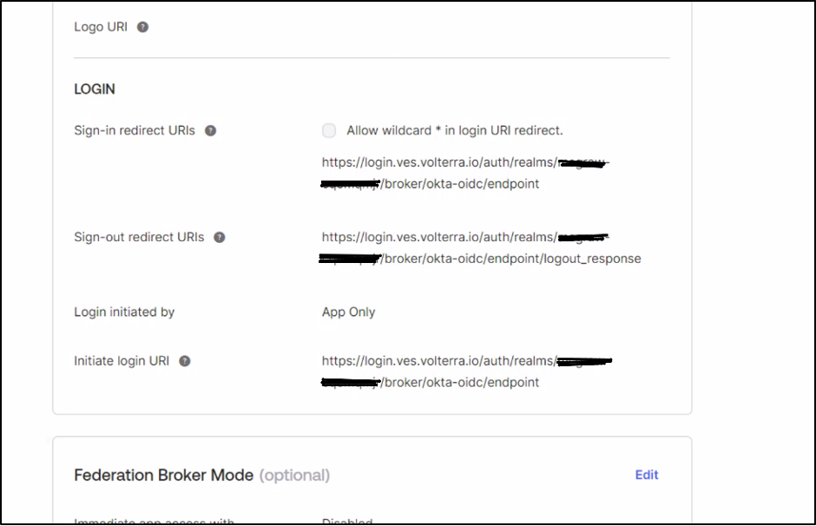Click the Federation Broker Mode title
The height and width of the screenshot is (526, 816).
[163, 475]
